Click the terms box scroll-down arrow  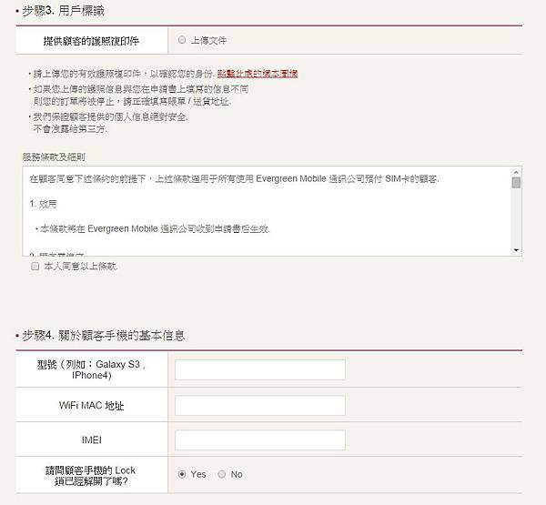(516, 249)
